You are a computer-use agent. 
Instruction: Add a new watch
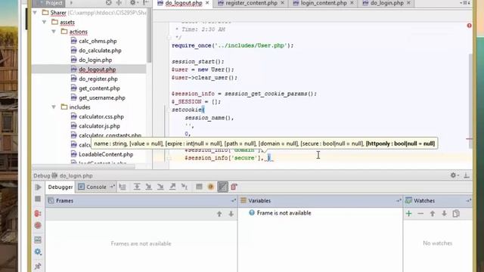(408, 213)
